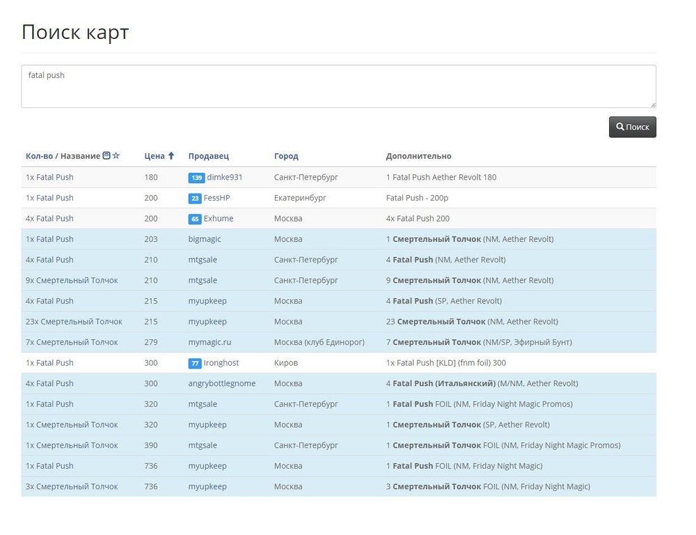Sort by Продавец column header
Viewport: 696px width, 535px height.
[208, 156]
